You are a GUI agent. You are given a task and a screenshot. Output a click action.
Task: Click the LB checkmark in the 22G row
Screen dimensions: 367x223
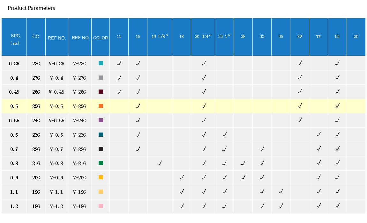(x=337, y=149)
